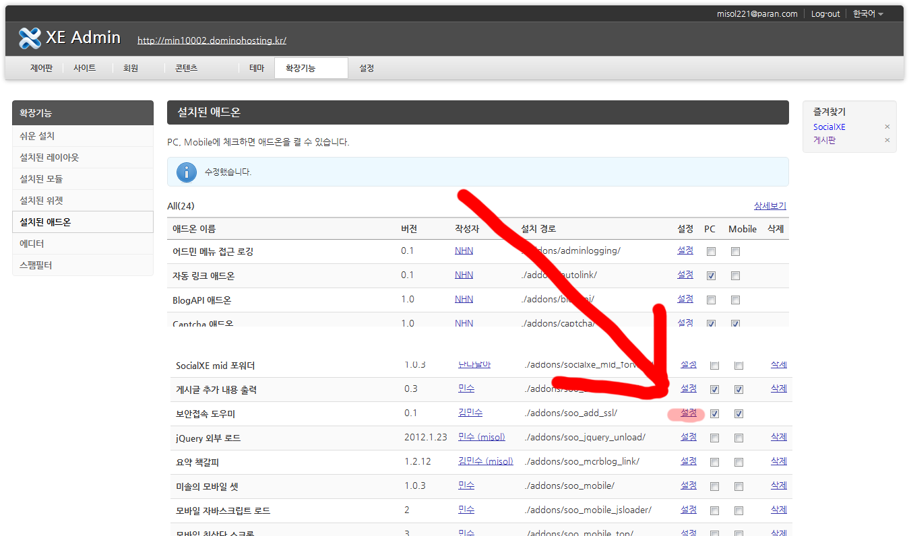Open 설정 for 보안접속 도우미
The height and width of the screenshot is (536, 909).
[x=689, y=413]
